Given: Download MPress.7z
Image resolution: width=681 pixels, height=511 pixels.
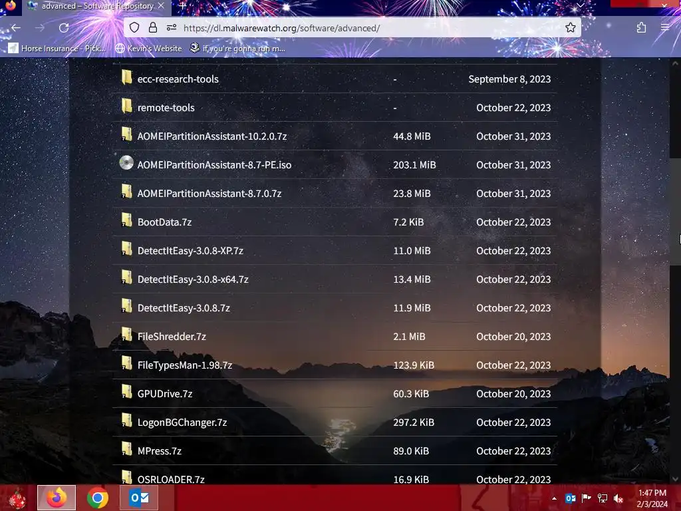Looking at the screenshot, I should pyautogui.click(x=160, y=452).
